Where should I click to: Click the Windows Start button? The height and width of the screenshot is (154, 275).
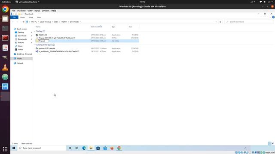click(14, 148)
